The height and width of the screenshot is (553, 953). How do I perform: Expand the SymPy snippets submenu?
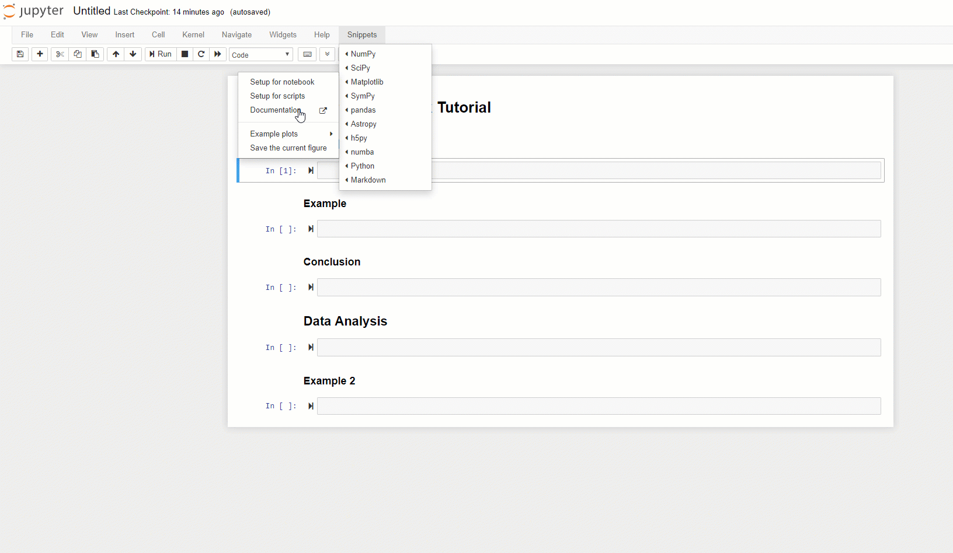click(x=385, y=96)
